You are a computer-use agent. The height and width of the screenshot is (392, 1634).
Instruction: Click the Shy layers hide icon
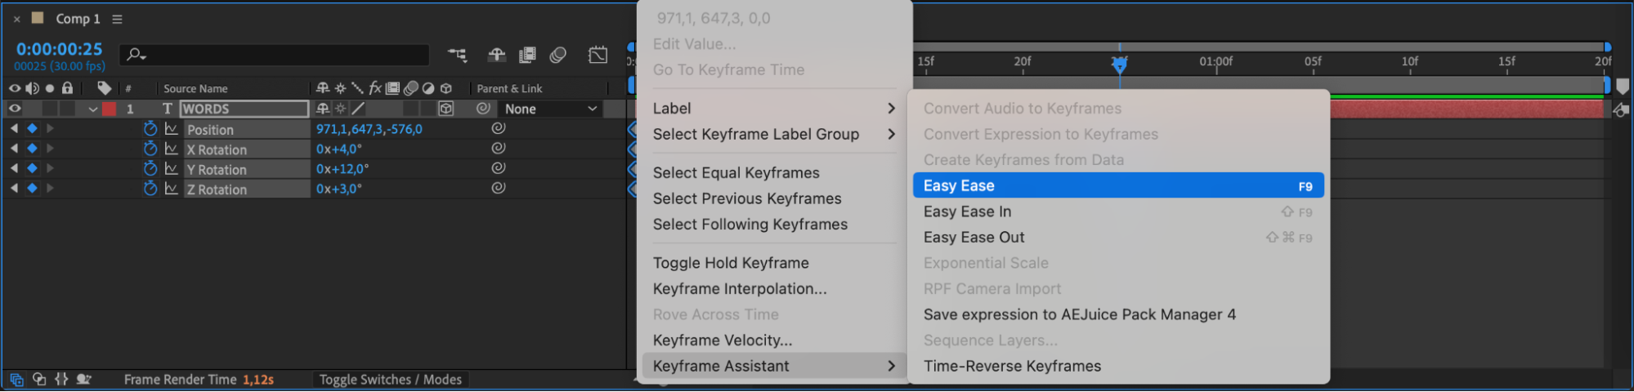coord(496,55)
